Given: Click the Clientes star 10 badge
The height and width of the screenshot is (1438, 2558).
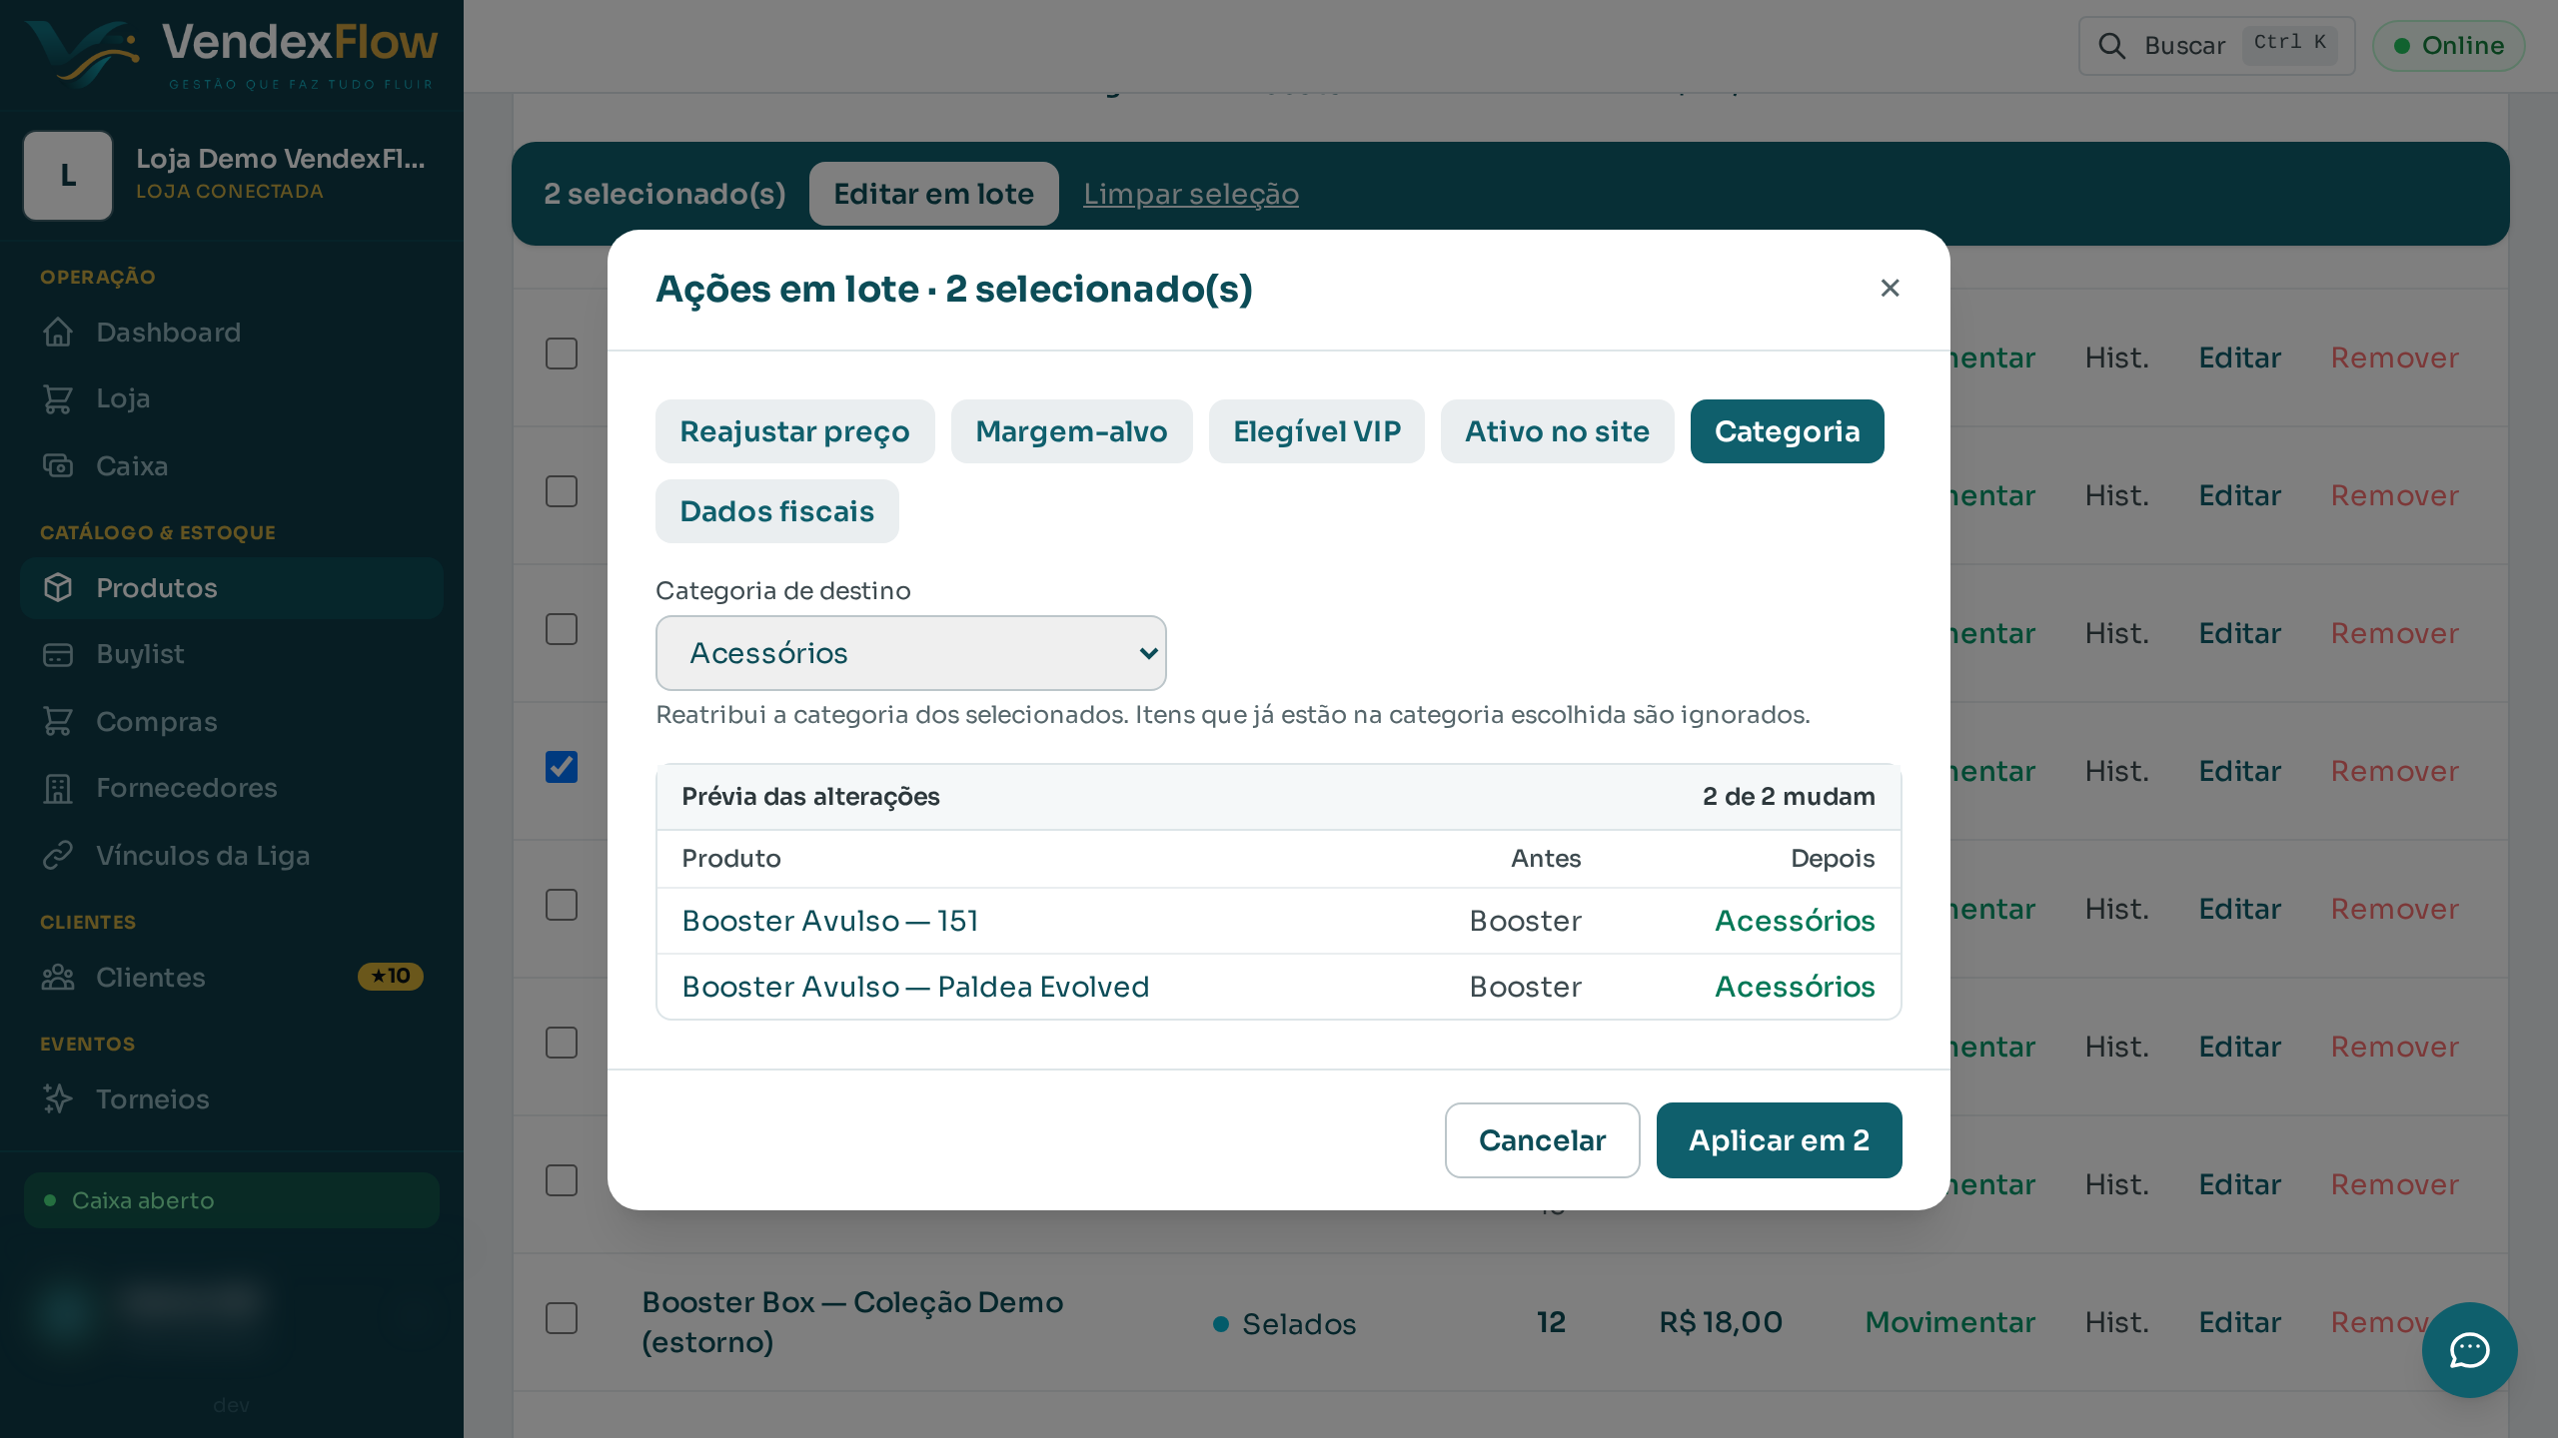Looking at the screenshot, I should pyautogui.click(x=391, y=977).
